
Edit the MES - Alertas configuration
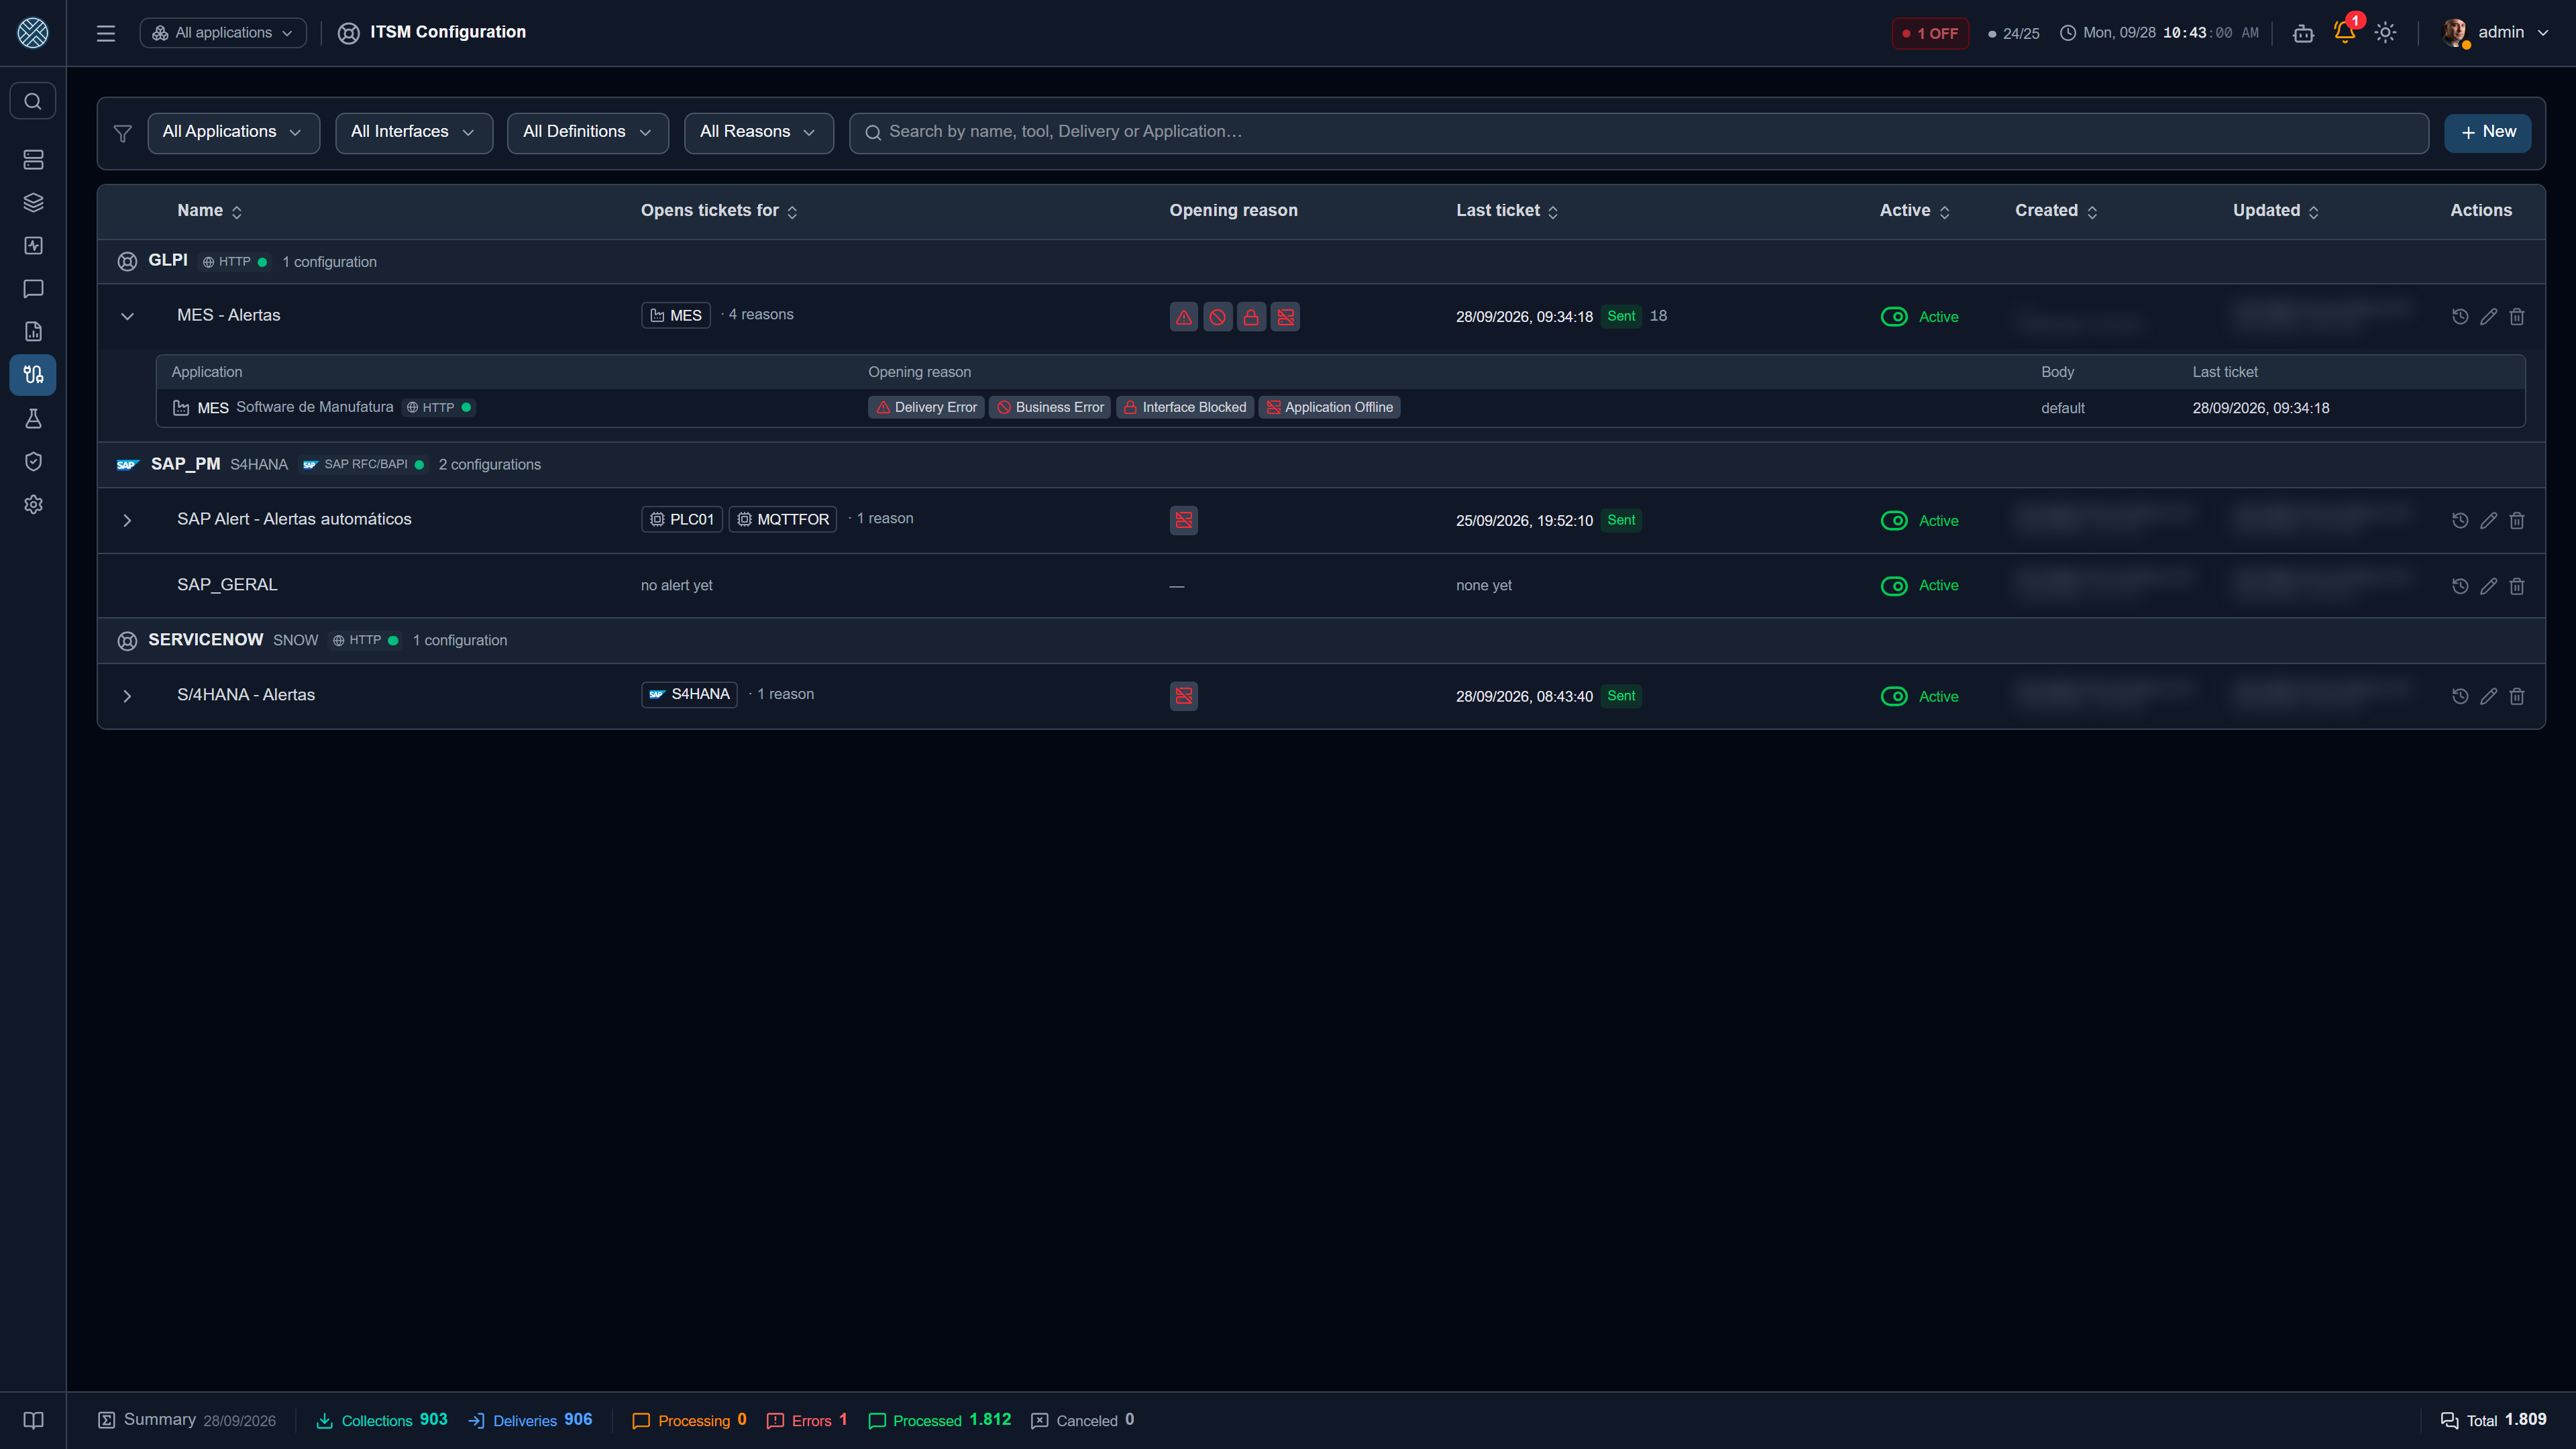tap(2489, 317)
